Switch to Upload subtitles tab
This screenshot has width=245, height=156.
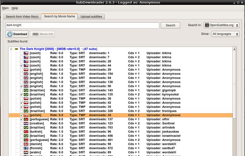point(91,17)
